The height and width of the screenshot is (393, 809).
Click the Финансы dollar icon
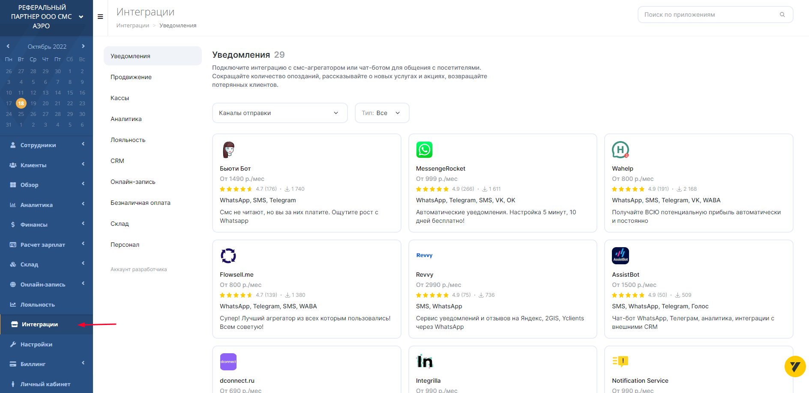(x=13, y=225)
